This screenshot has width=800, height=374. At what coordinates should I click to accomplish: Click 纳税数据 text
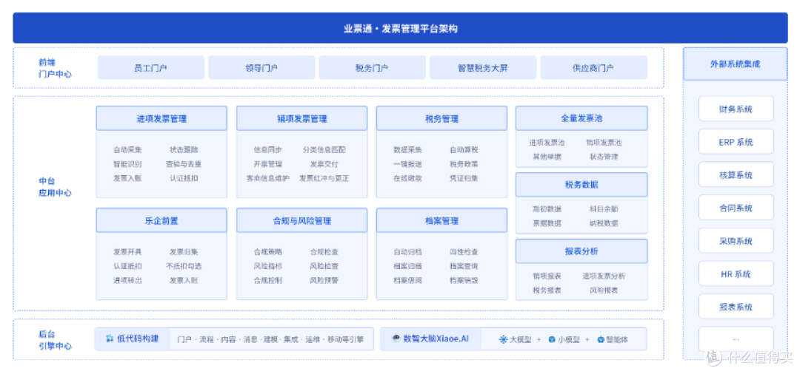coord(604,223)
